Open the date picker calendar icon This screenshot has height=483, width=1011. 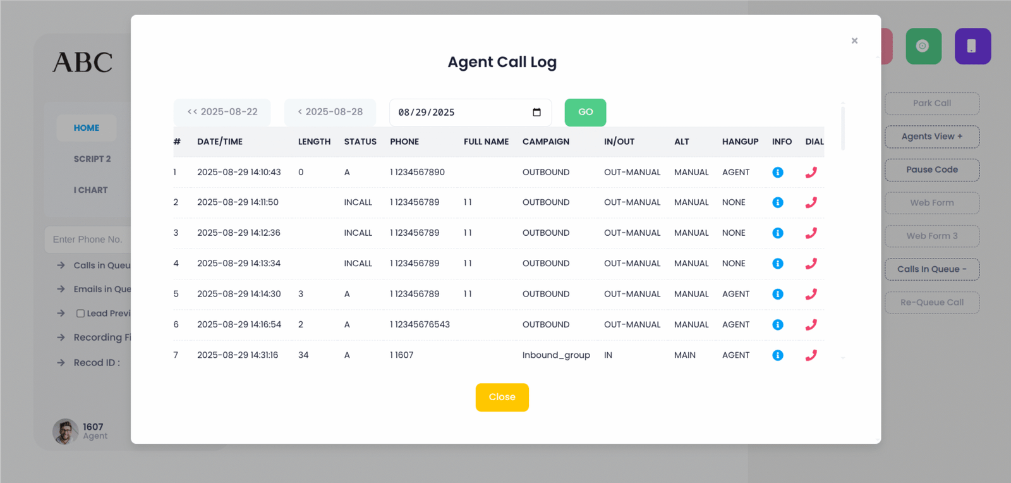[x=536, y=113]
